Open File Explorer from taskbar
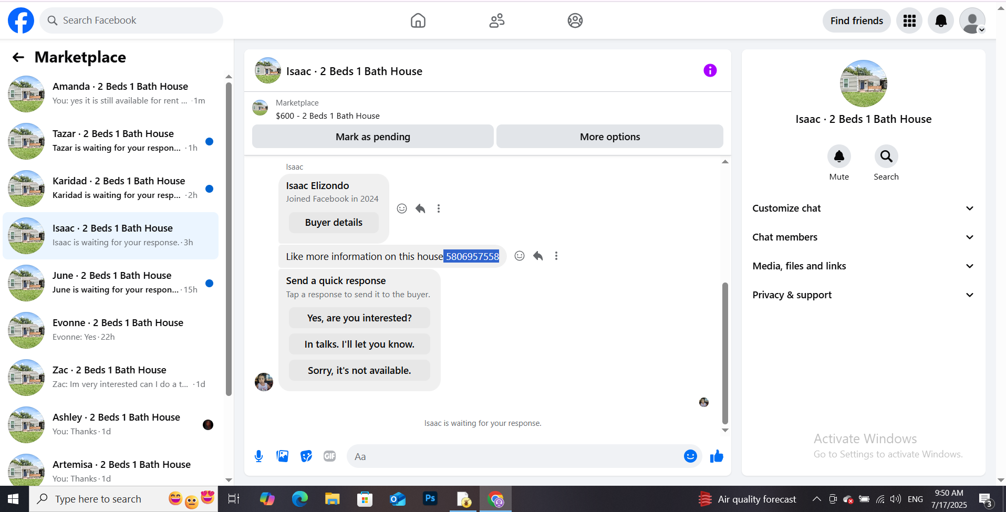This screenshot has width=1006, height=512. [x=333, y=499]
